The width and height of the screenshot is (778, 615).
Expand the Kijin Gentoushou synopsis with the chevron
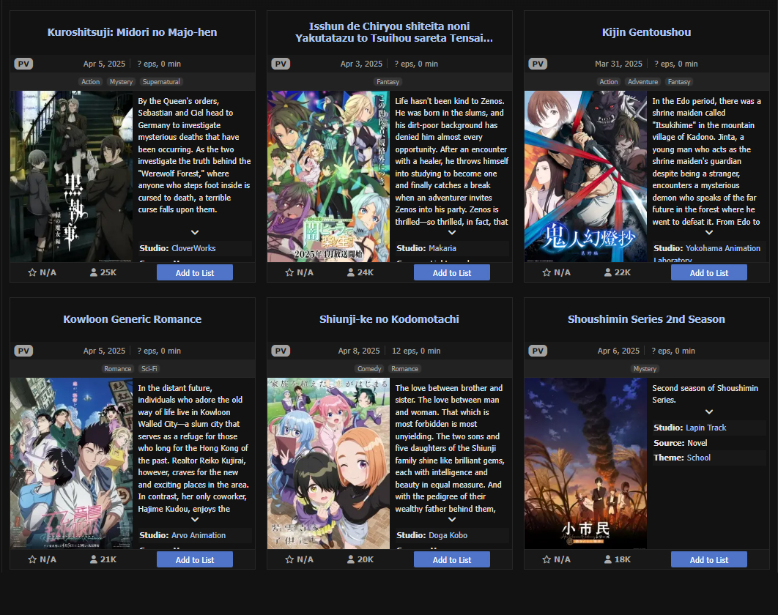click(x=709, y=232)
